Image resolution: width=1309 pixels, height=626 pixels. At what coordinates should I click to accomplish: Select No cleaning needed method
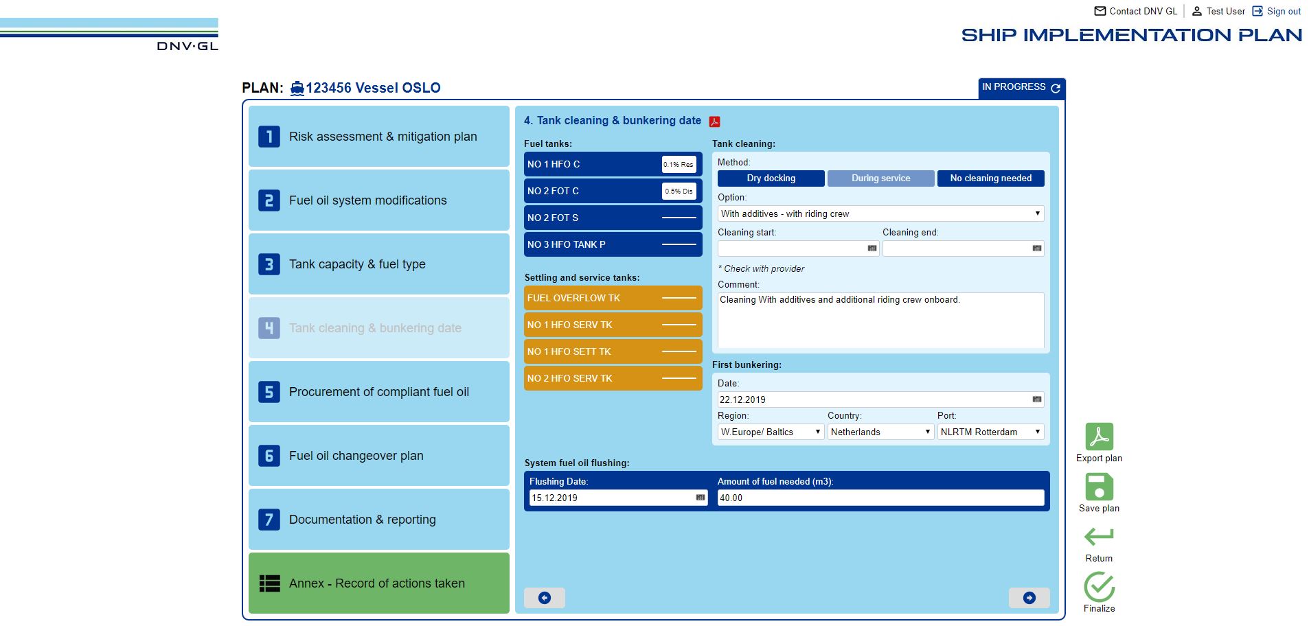point(990,178)
